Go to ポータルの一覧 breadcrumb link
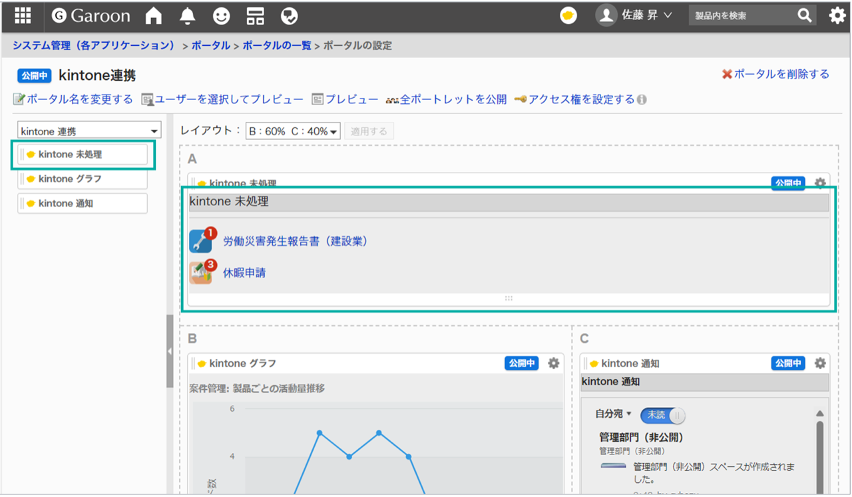The image size is (852, 497). coord(276,46)
